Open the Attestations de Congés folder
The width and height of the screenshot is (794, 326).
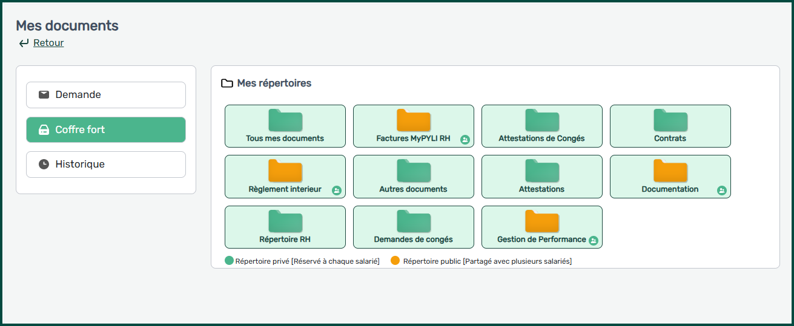tap(541, 126)
